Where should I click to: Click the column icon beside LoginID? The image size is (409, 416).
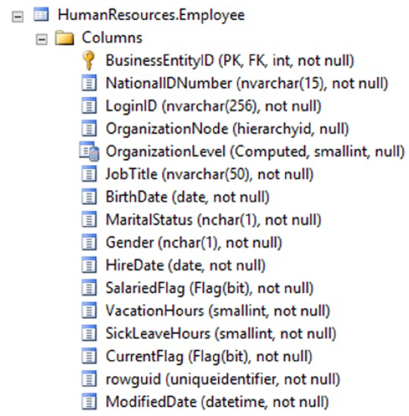(89, 106)
